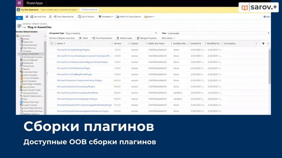The image size is (282, 158).
Task: Select Plug-in Assemblies tree node
Action: click(x=31, y=54)
